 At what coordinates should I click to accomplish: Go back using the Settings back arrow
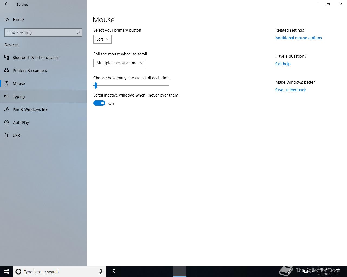tap(7, 4)
